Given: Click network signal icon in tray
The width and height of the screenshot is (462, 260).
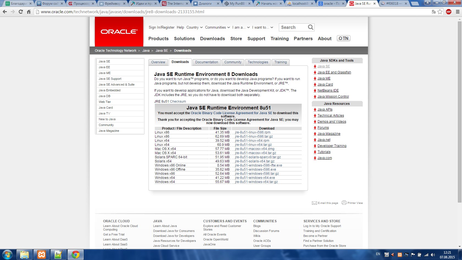Looking at the screenshot, I should (426, 255).
